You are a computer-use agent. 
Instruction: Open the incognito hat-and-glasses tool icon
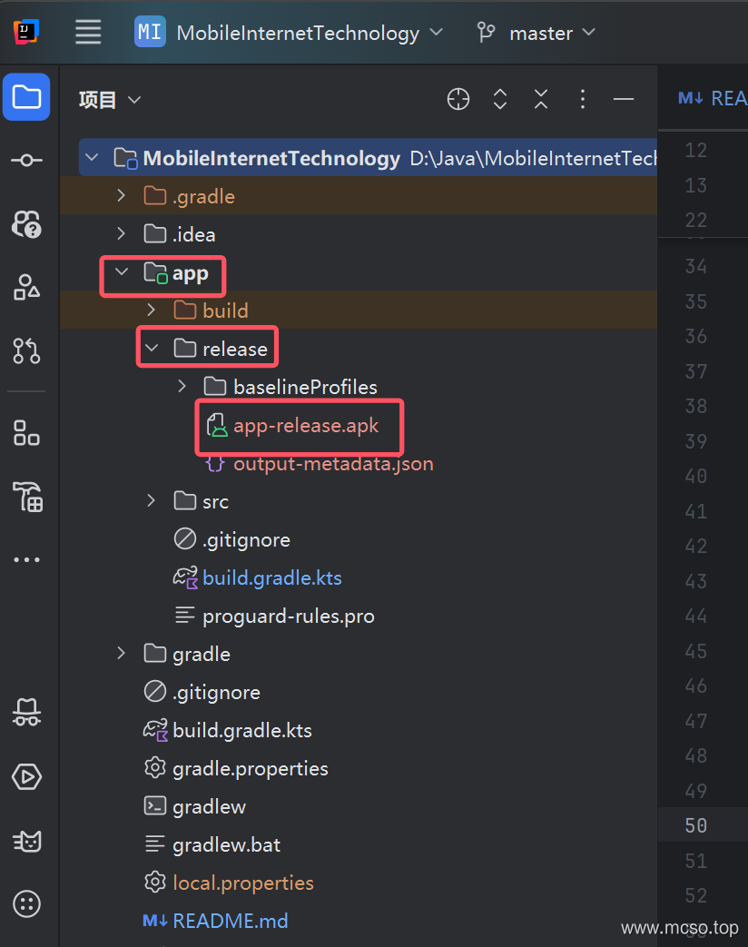26,713
